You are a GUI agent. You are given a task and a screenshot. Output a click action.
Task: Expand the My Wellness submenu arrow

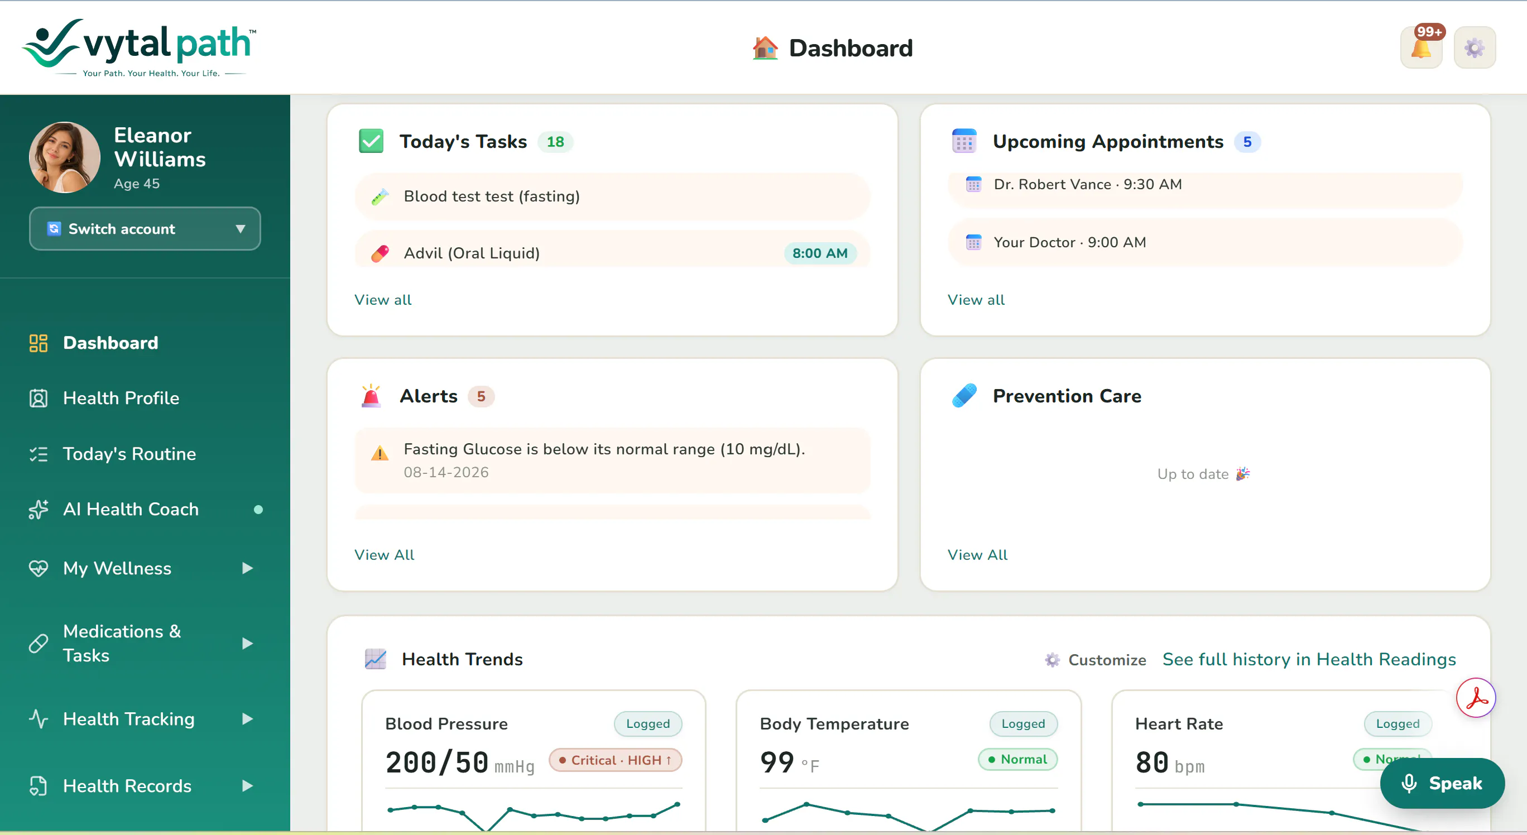pos(247,568)
